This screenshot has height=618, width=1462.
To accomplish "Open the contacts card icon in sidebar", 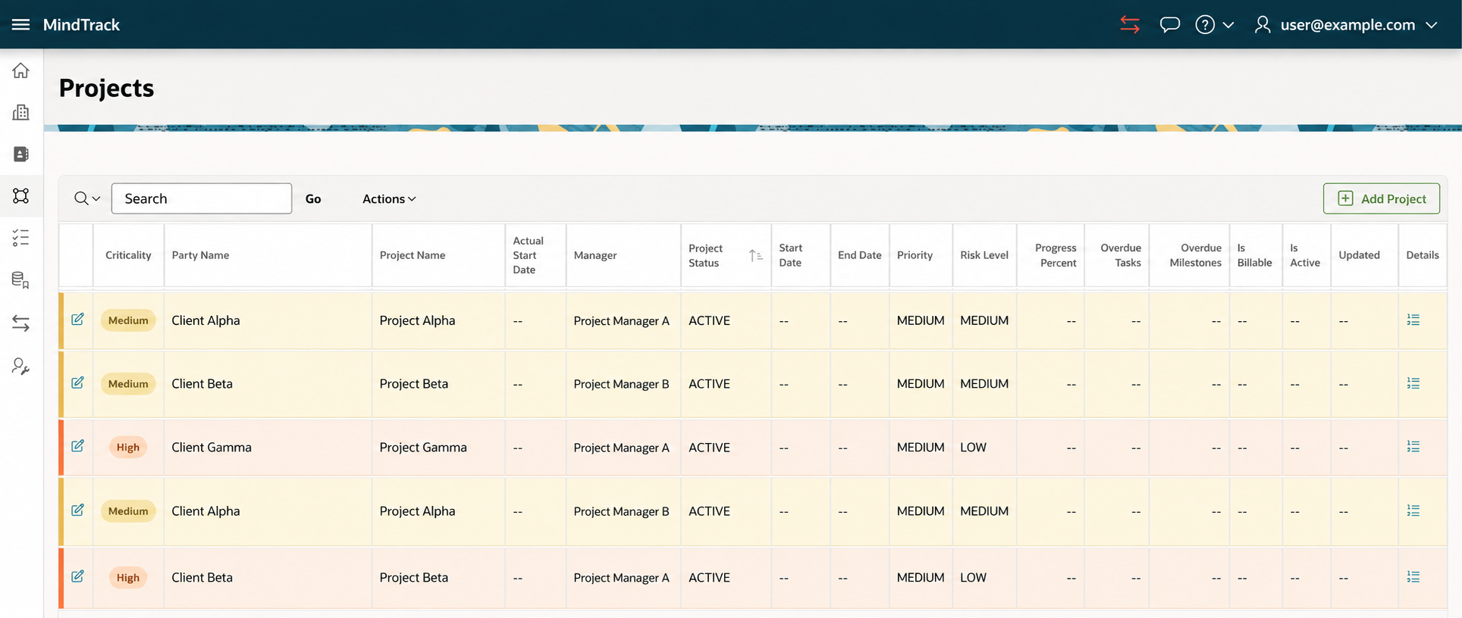I will point(20,154).
